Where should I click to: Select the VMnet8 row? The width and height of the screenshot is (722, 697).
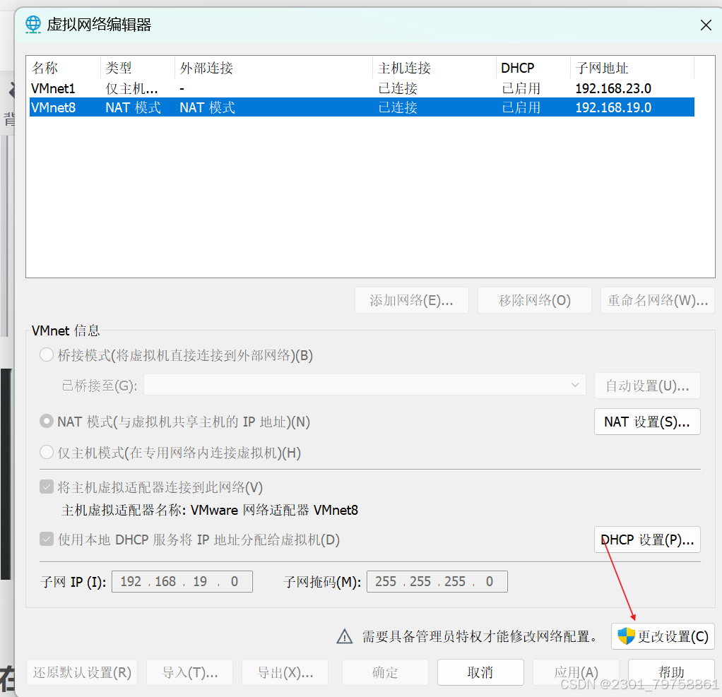362,107
